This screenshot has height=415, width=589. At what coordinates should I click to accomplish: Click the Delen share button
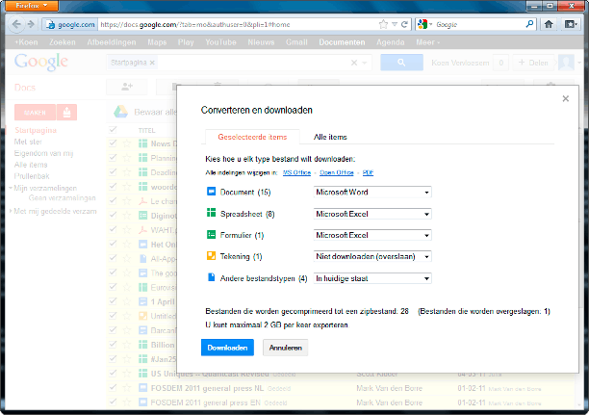pyautogui.click(x=533, y=63)
